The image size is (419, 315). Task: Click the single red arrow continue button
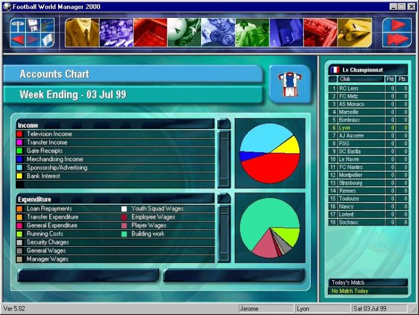coord(397,25)
